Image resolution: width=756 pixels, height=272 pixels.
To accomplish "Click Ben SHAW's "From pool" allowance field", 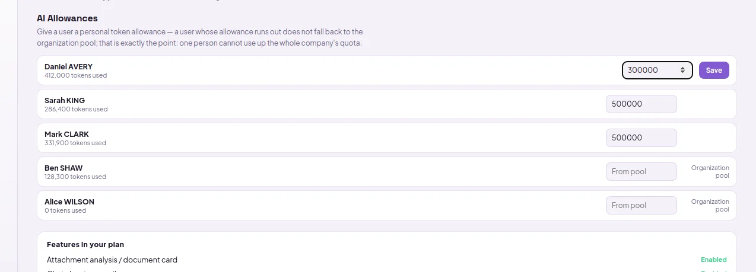I will (641, 171).
